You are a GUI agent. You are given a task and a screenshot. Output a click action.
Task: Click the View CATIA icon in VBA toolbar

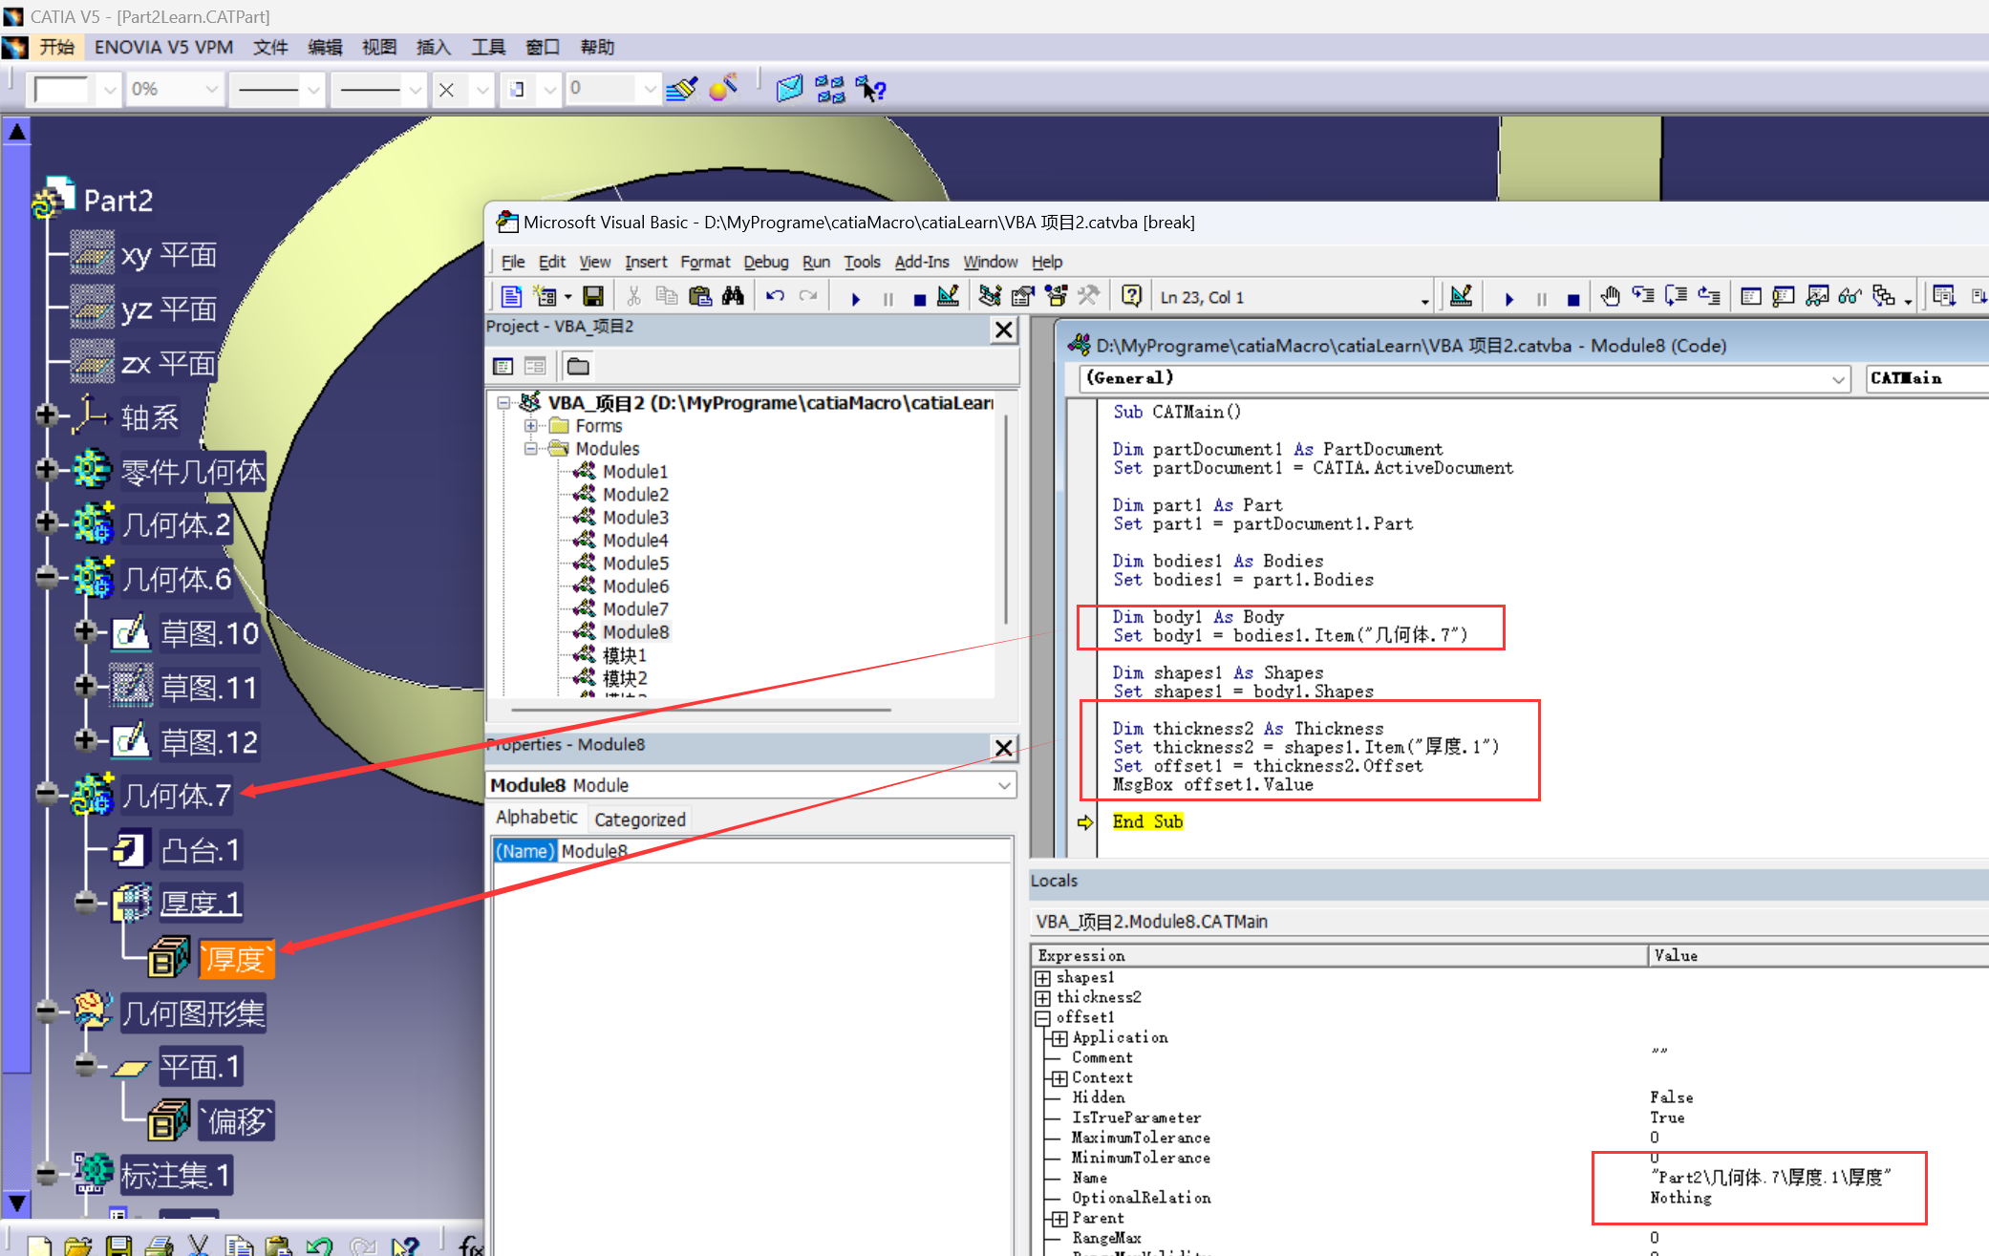tap(511, 297)
